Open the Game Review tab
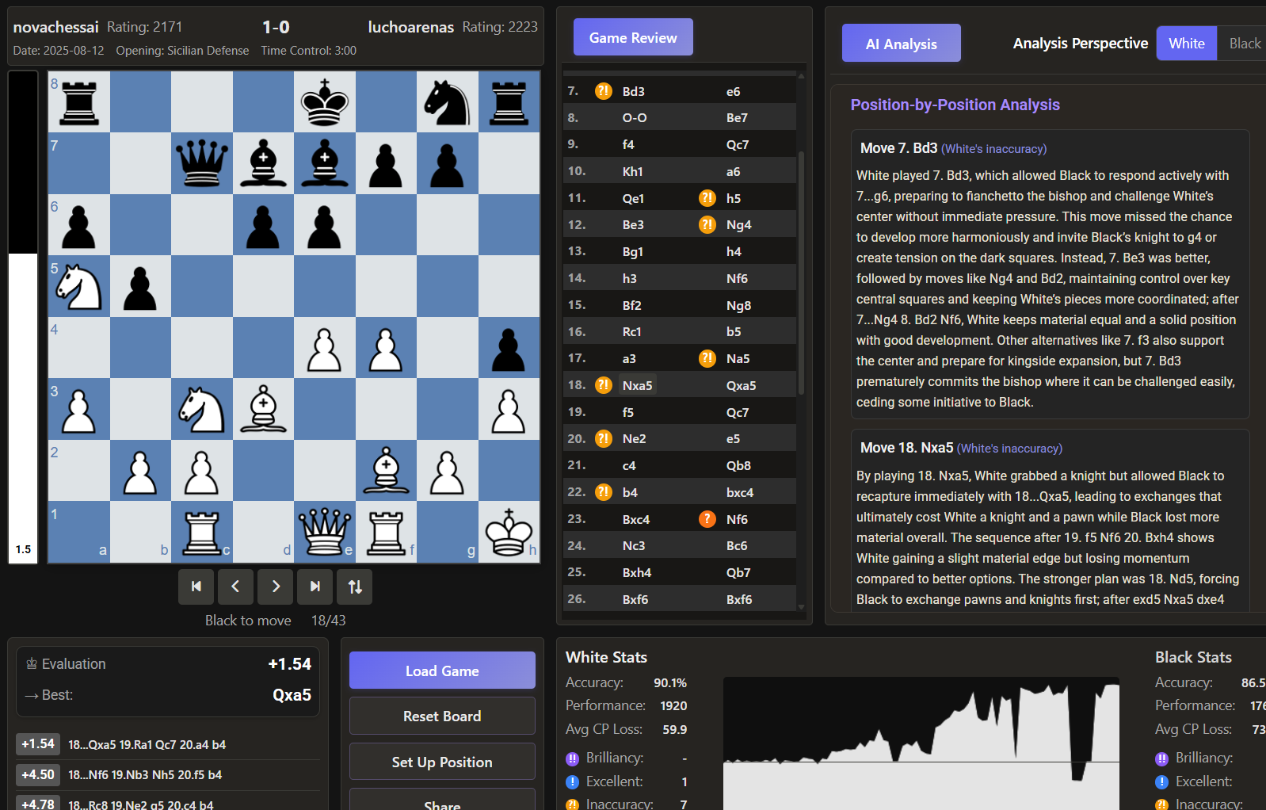This screenshot has height=810, width=1266. (x=633, y=37)
